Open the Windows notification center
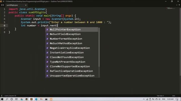181x101 pixels. (x=177, y=99)
